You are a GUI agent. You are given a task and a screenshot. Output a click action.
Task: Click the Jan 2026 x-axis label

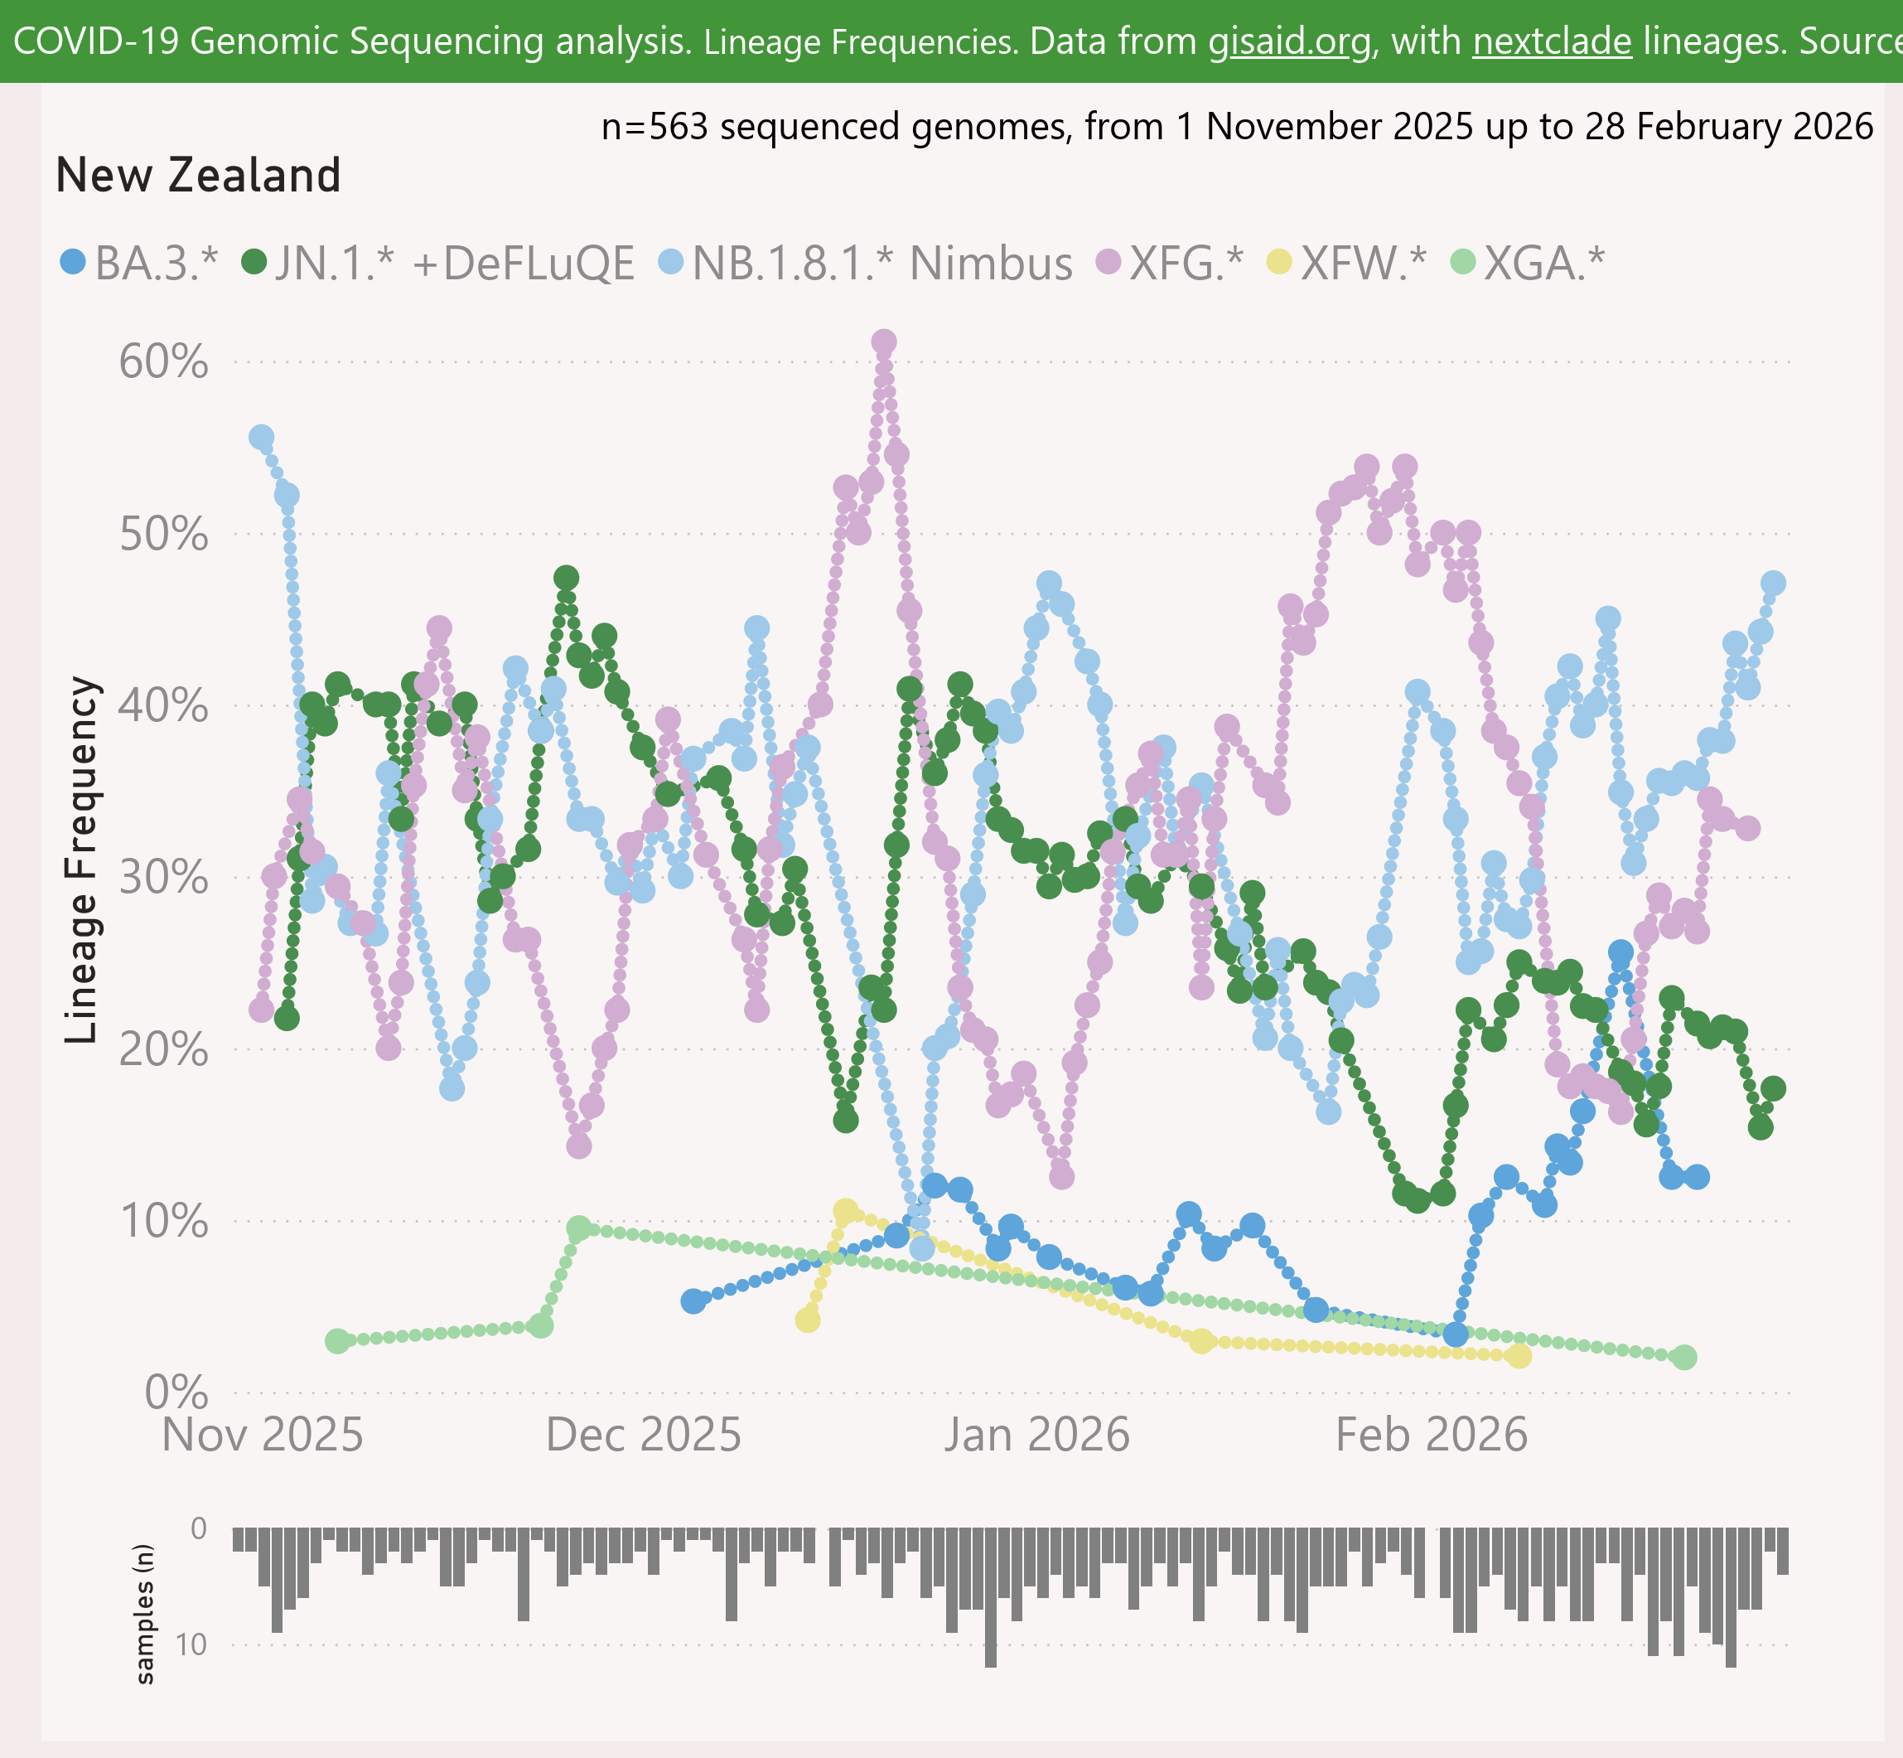(x=1036, y=1436)
